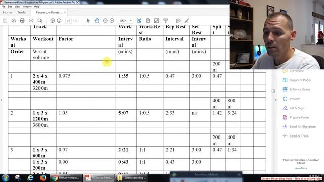Click the fit to width scrolling icon
Viewport: 324px width, 182px height.
pyautogui.click(x=139, y=21)
